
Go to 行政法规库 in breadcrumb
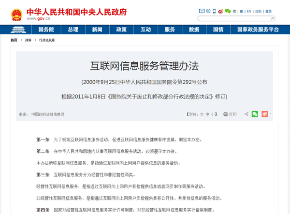tap(47, 40)
